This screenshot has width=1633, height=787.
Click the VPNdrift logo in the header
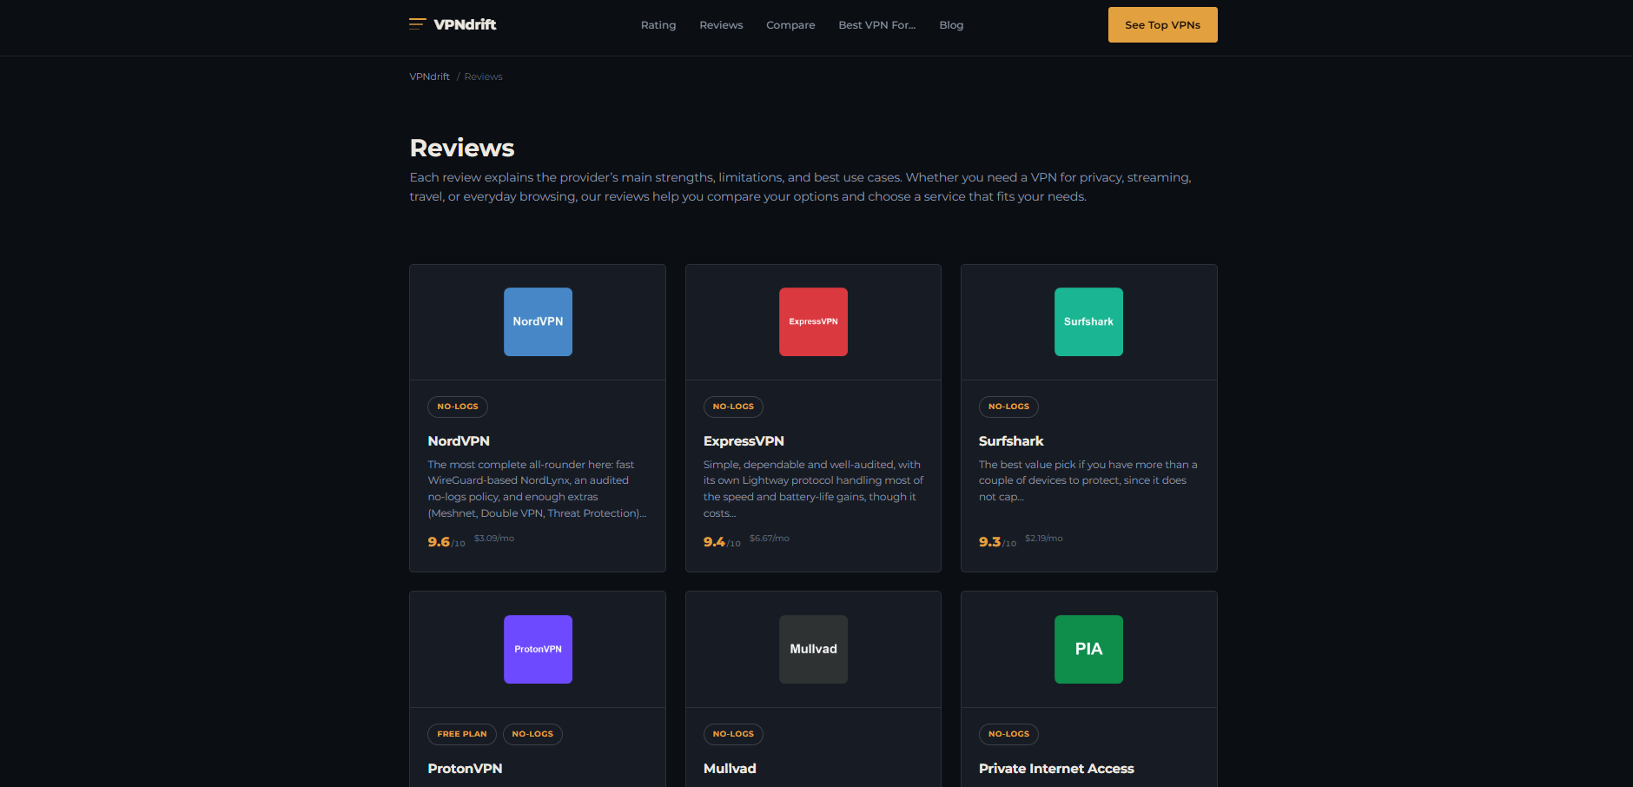465,24
